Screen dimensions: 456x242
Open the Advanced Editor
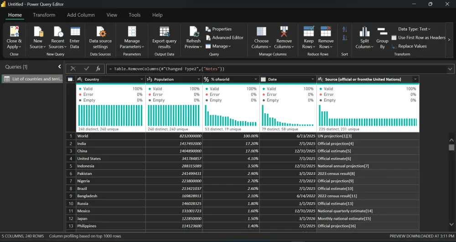pyautogui.click(x=224, y=37)
